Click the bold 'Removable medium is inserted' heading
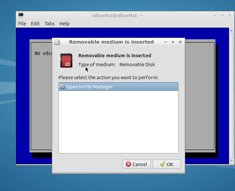Viewport: 235px width, 191px height. 115,56
